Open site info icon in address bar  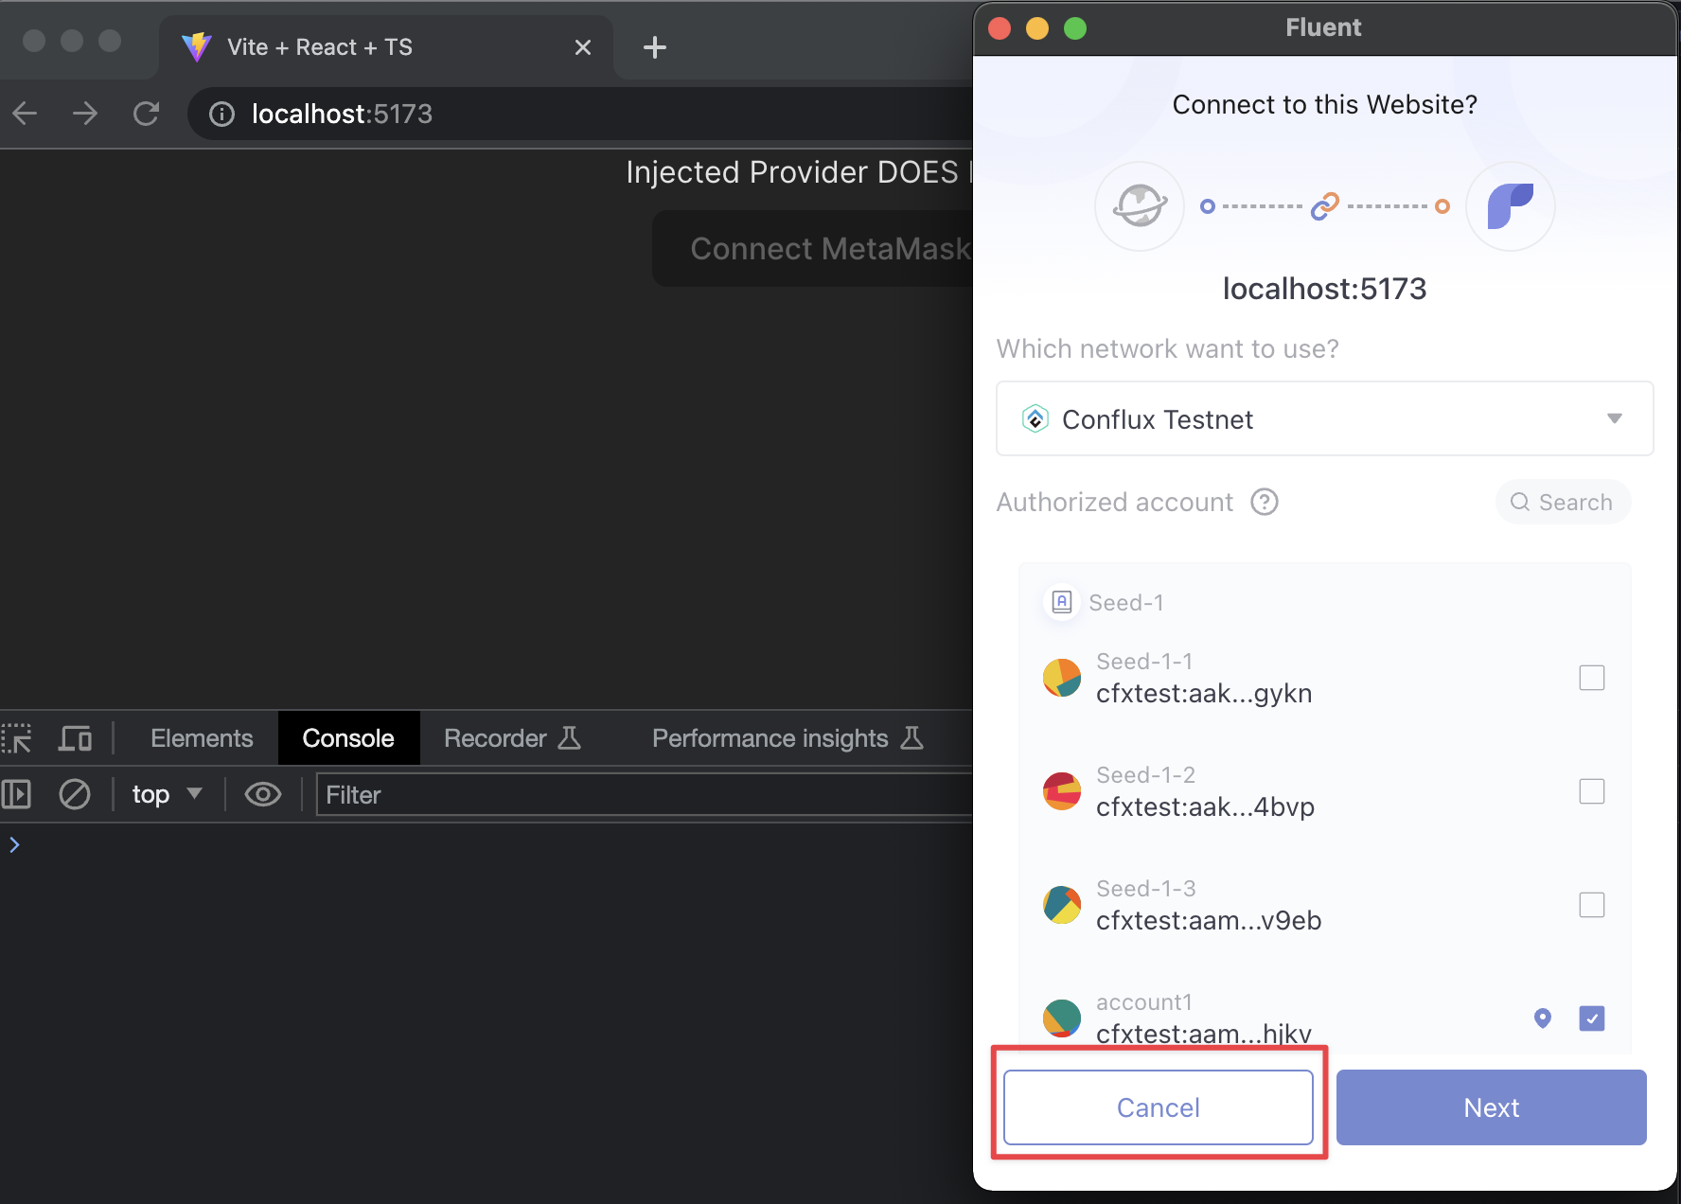[221, 115]
